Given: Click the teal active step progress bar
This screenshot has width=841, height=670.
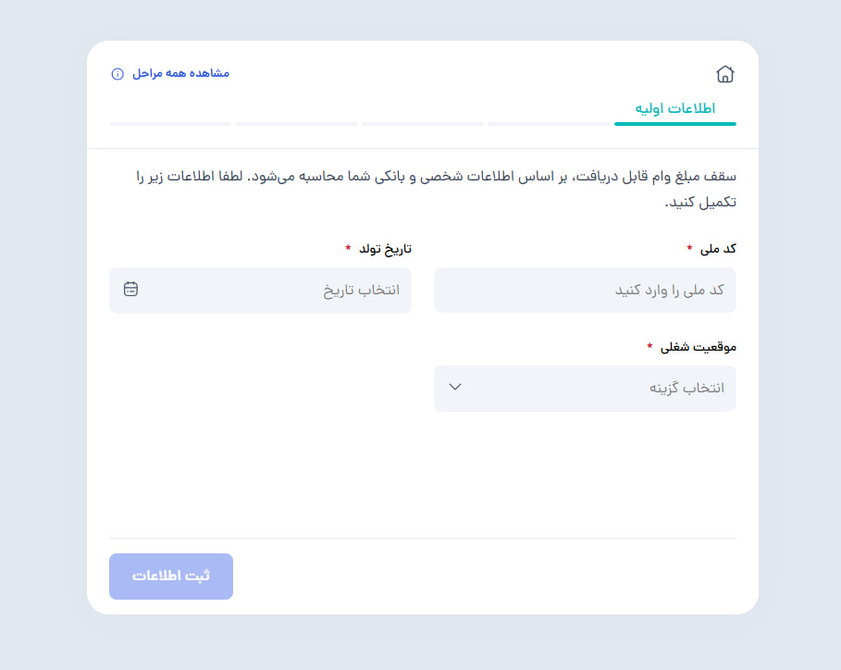Looking at the screenshot, I should tap(674, 123).
